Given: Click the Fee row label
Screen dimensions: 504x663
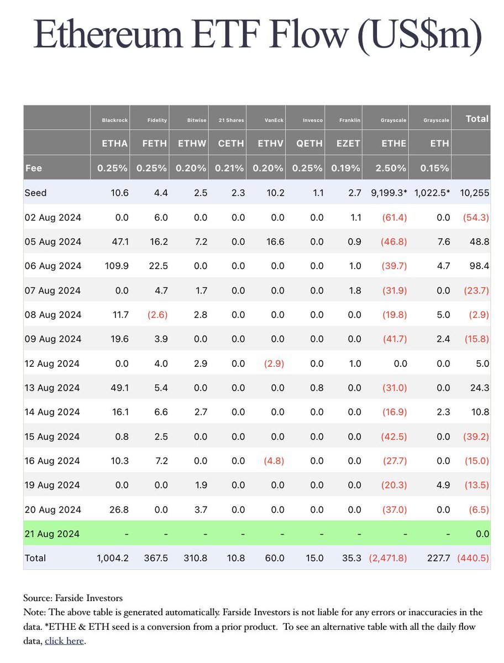Looking at the screenshot, I should tap(34, 168).
